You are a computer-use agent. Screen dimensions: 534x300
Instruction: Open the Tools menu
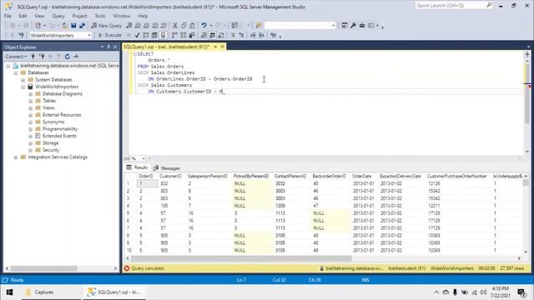click(x=100, y=16)
